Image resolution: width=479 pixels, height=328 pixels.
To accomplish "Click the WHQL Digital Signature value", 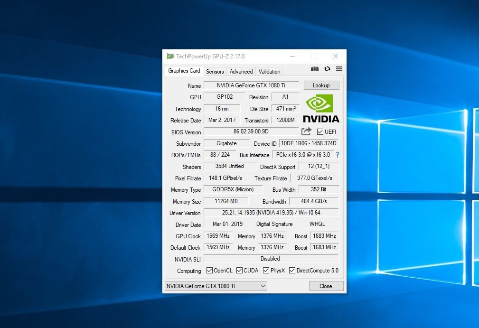I will click(x=318, y=224).
